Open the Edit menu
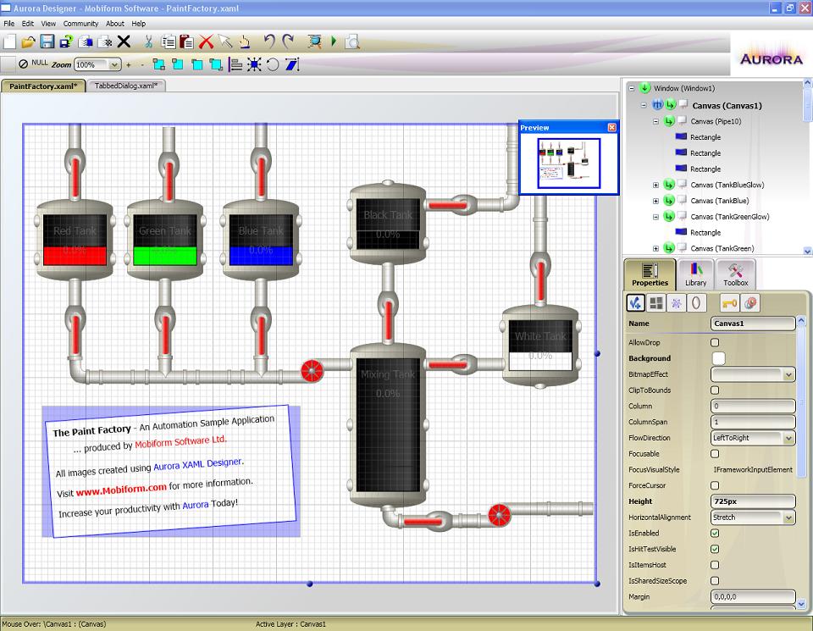813x631 pixels. (x=27, y=24)
